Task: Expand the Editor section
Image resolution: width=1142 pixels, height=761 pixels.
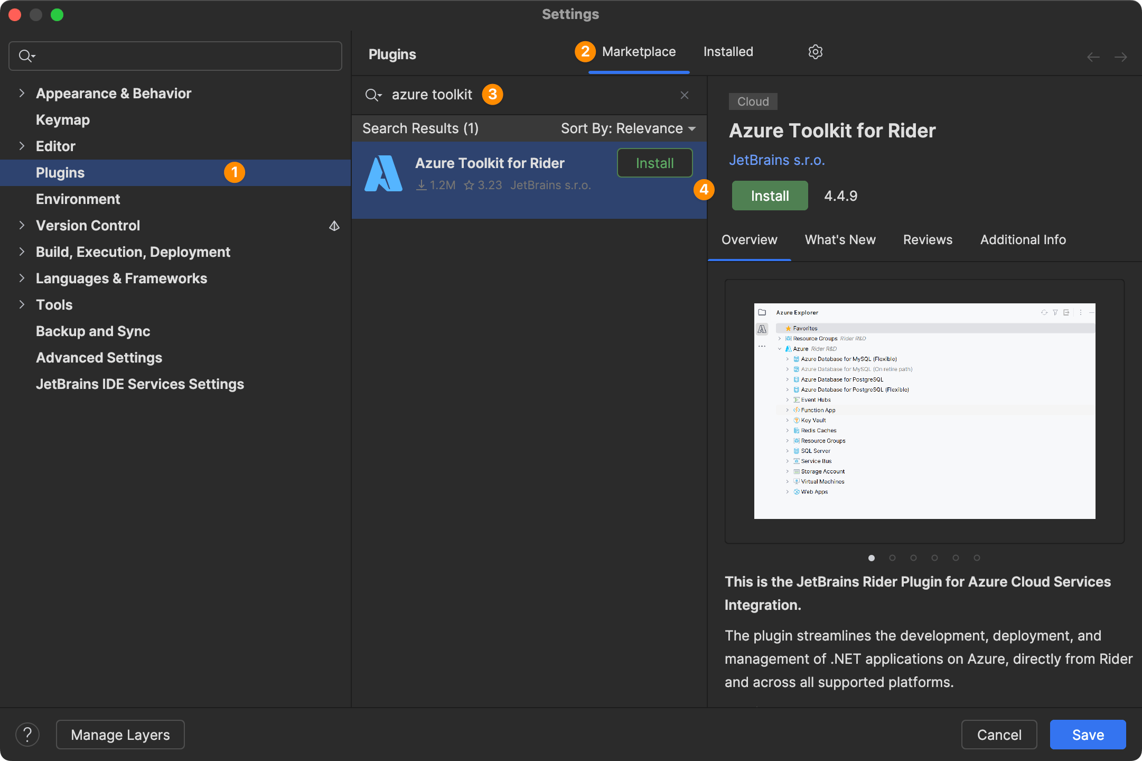Action: [x=21, y=146]
